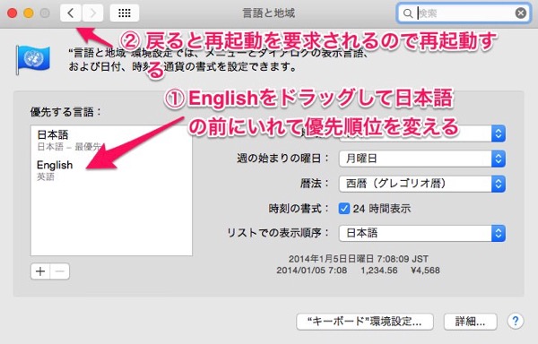Open "キーボード"環境設定... button
The height and width of the screenshot is (344, 538).
[365, 322]
